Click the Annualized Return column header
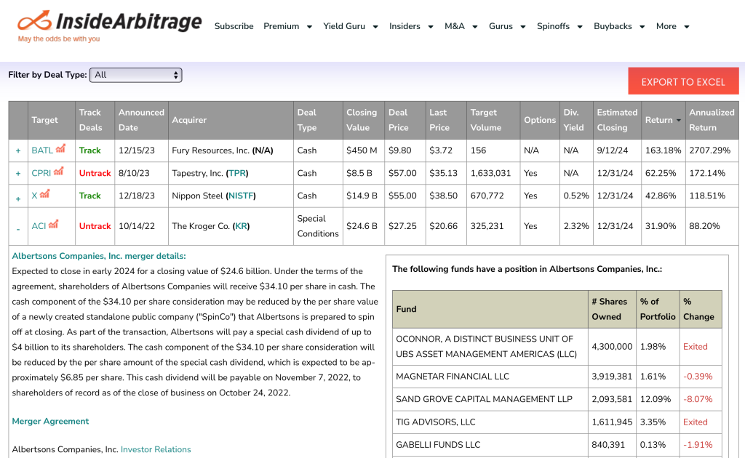The image size is (745, 458). click(x=712, y=120)
